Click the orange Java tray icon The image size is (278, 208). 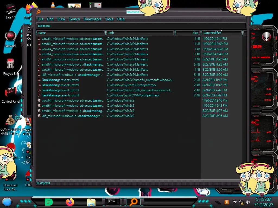point(227,202)
